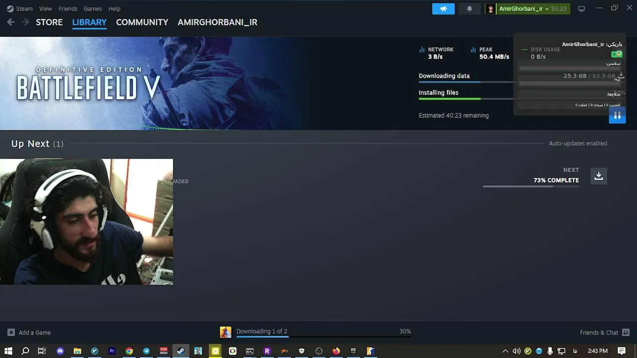Show hidden system tray icons
Viewport: 637px width, 358px height.
pos(506,351)
